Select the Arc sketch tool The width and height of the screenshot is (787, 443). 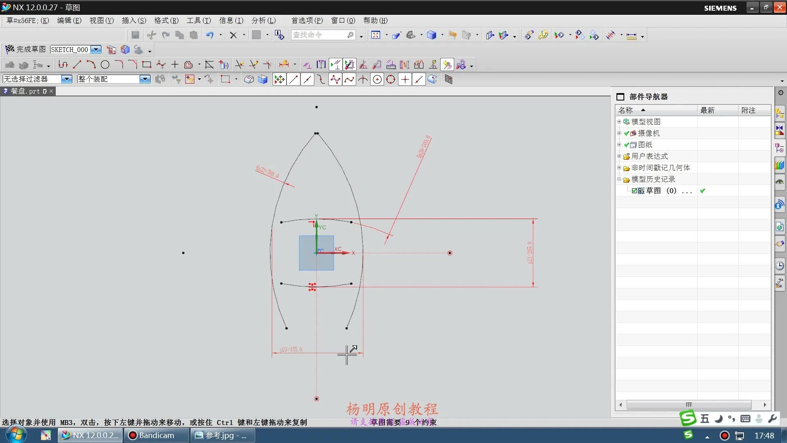point(91,65)
